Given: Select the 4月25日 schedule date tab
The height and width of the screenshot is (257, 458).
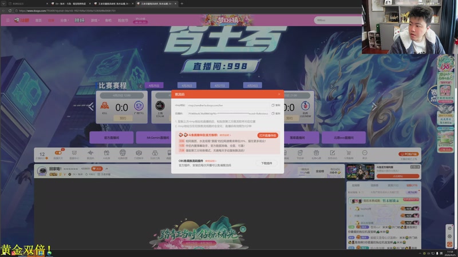Looking at the screenshot, I should pyautogui.click(x=154, y=86).
